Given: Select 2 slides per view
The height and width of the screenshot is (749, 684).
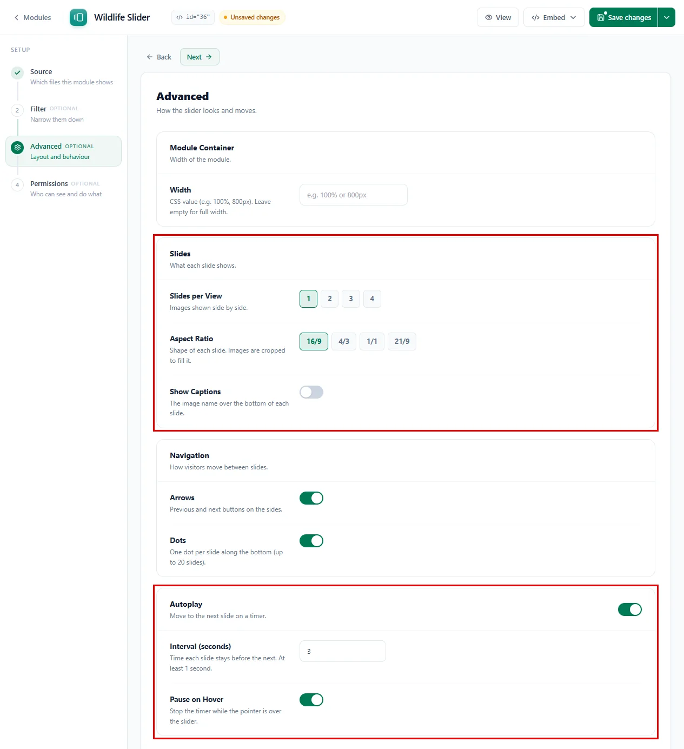Looking at the screenshot, I should 330,299.
